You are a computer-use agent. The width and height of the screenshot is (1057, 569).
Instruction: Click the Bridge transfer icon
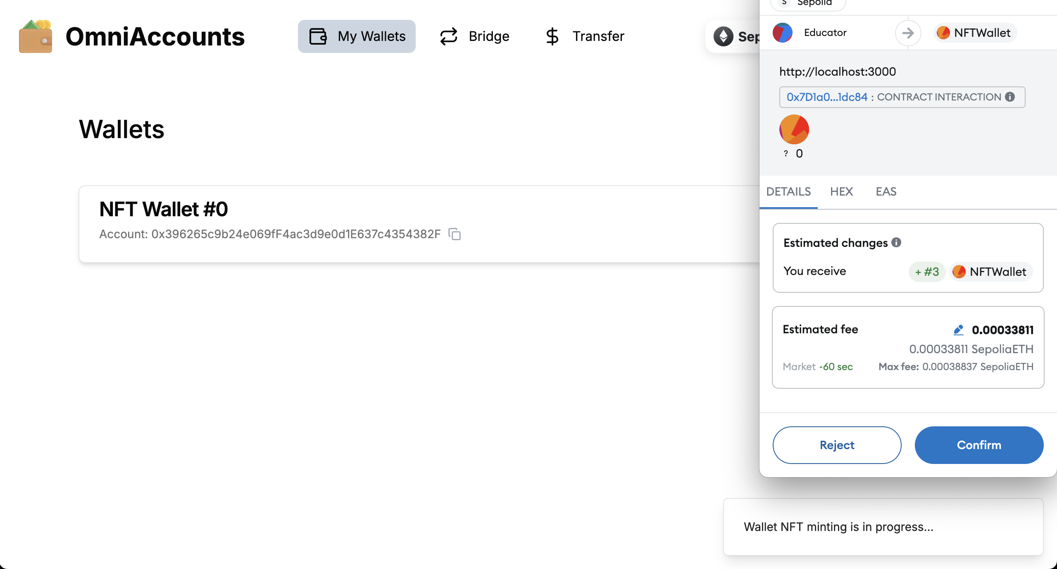[x=450, y=36]
